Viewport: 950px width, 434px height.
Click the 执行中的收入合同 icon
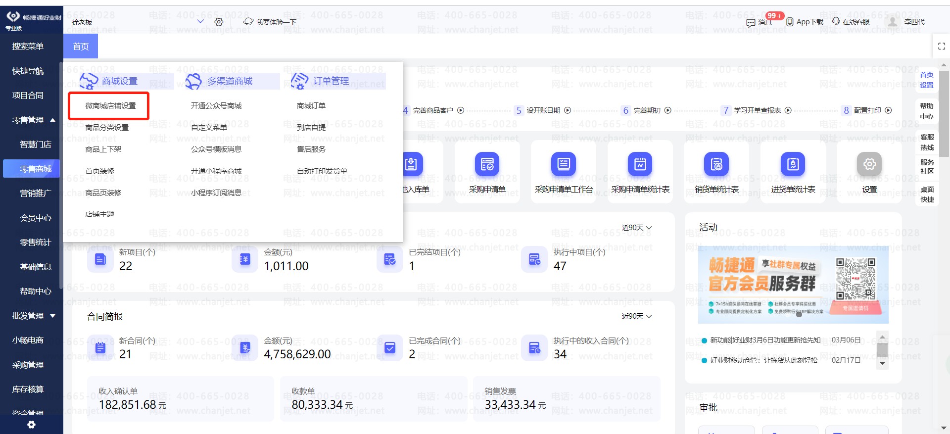point(534,348)
